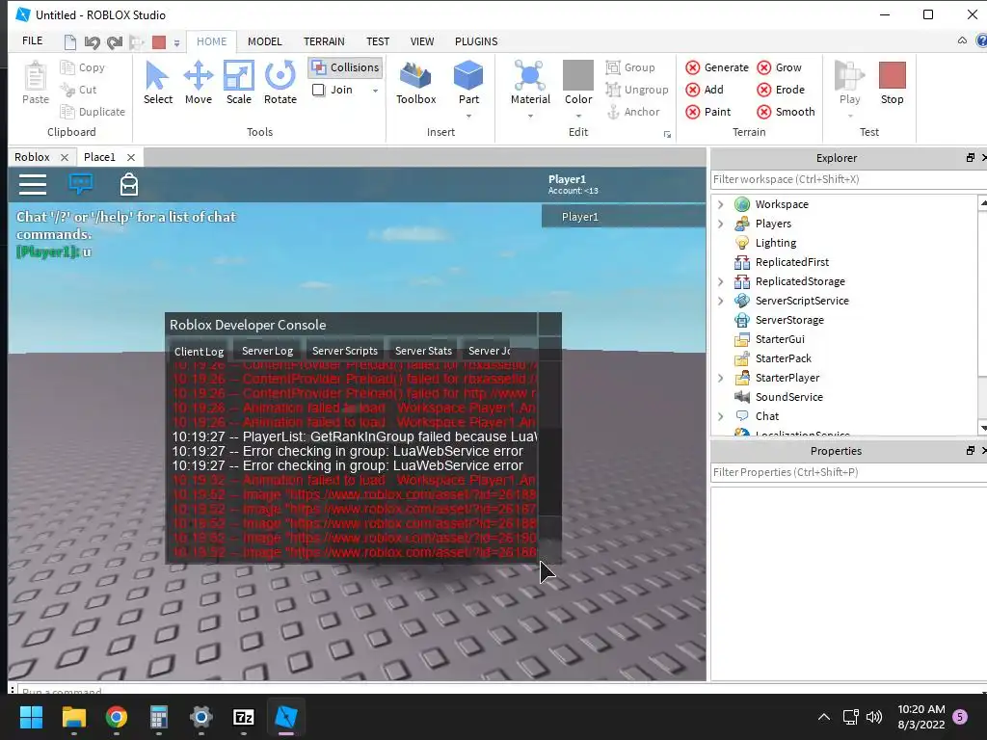This screenshot has width=987, height=740.
Task: Focus the Filter workspace search field
Action: (848, 179)
